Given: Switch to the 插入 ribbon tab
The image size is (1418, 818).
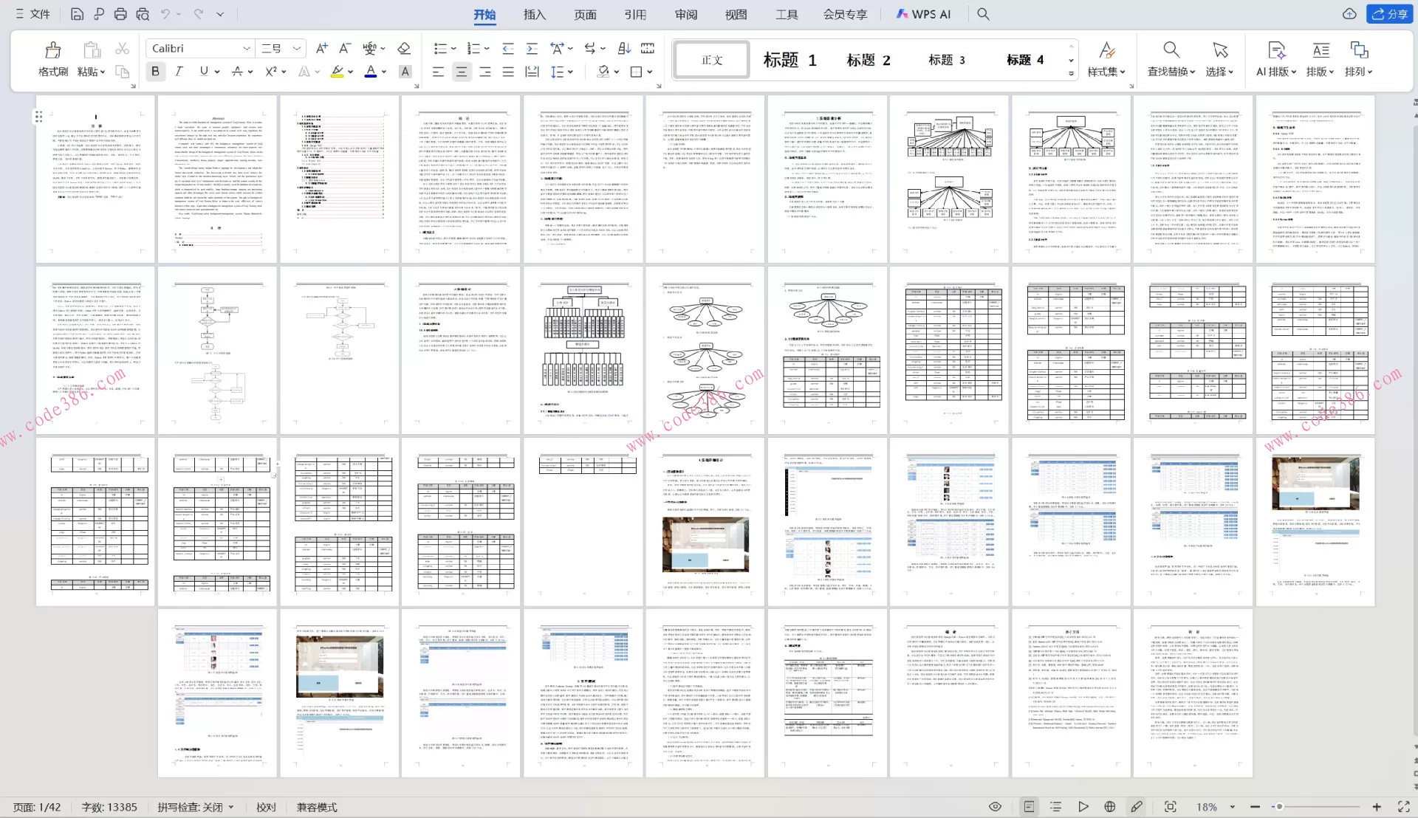Looking at the screenshot, I should (x=534, y=14).
